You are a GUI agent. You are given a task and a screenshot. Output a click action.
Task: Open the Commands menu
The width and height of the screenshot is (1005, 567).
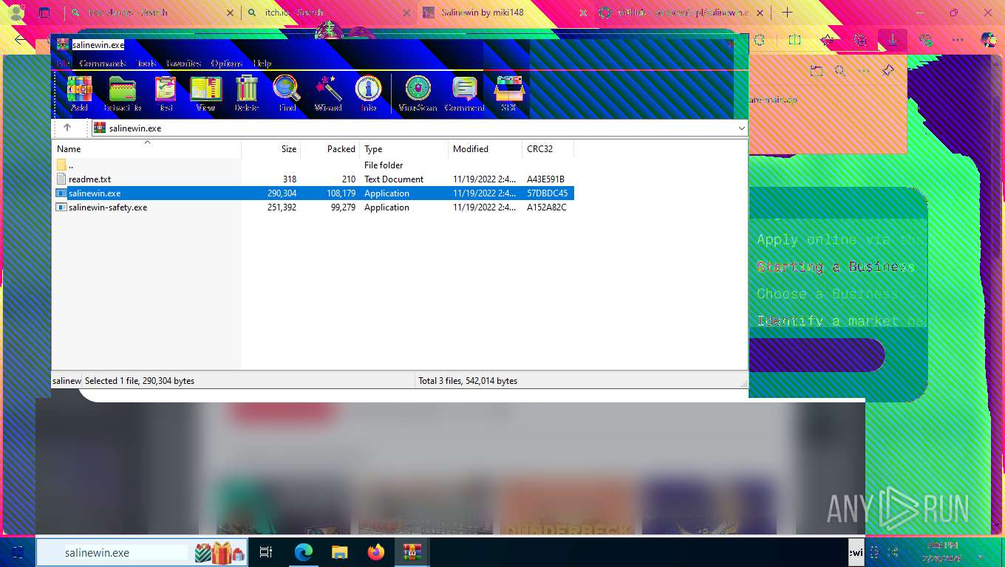click(x=103, y=63)
